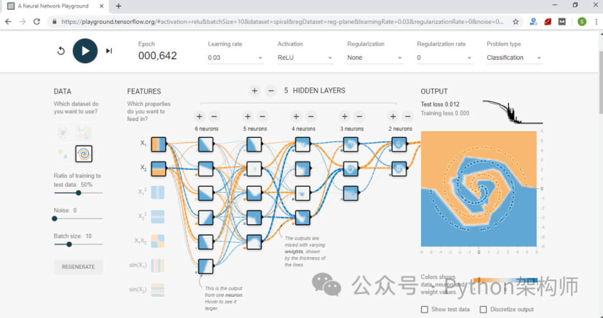Screen dimensions: 603x318
Task: Select the Gaussian dataset thumbnail
Action: pos(63,153)
